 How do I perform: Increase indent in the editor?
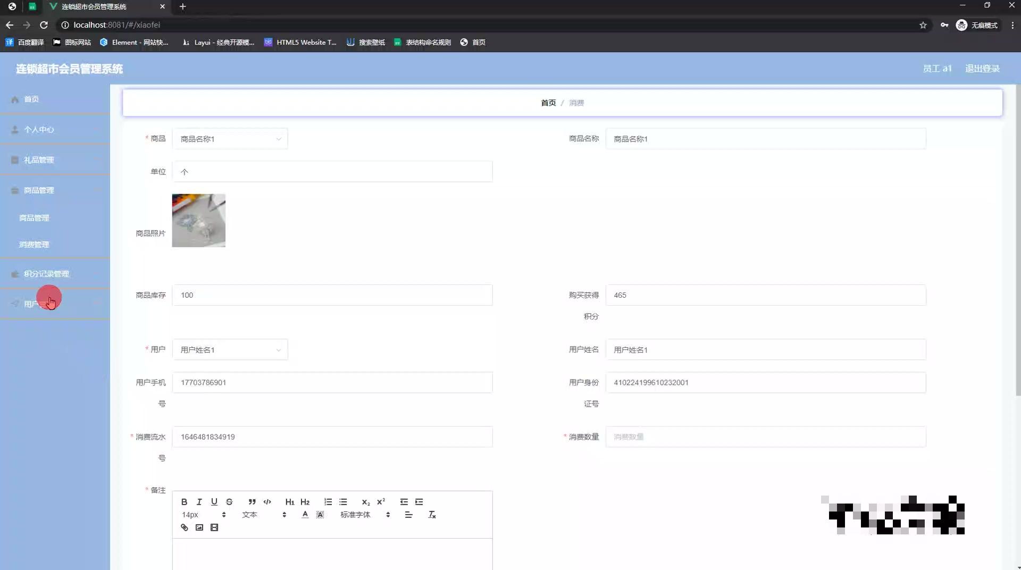point(419,502)
